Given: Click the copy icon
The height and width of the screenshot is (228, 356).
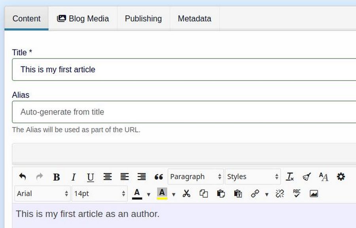Looking at the screenshot, I should point(204,194).
